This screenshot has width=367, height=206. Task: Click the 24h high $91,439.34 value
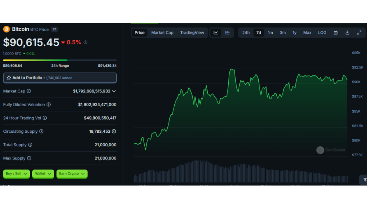107,66
